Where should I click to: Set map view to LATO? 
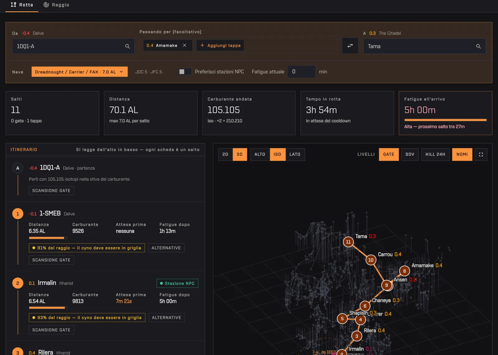click(x=295, y=154)
